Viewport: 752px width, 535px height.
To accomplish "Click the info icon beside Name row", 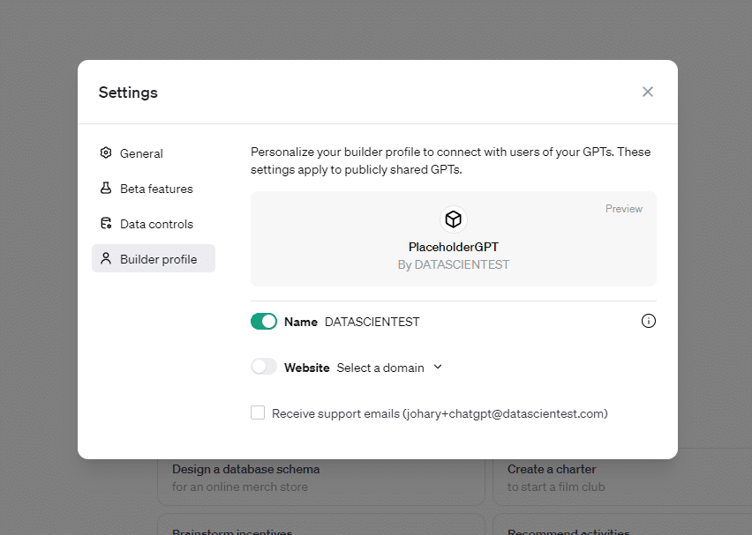I will pyautogui.click(x=648, y=321).
